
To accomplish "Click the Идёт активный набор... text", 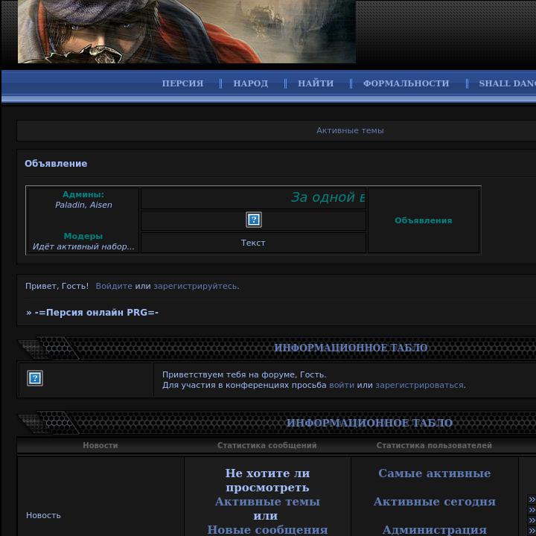I will coord(83,246).
